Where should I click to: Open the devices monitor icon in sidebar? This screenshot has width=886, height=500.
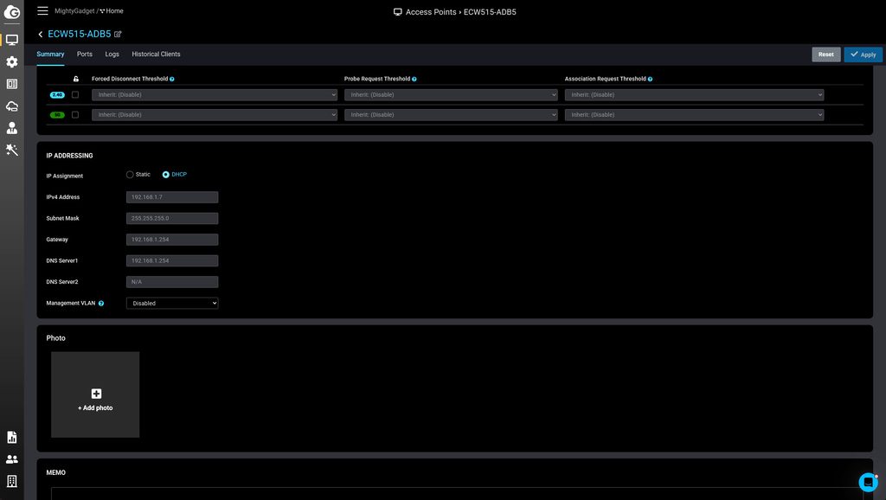coord(12,40)
